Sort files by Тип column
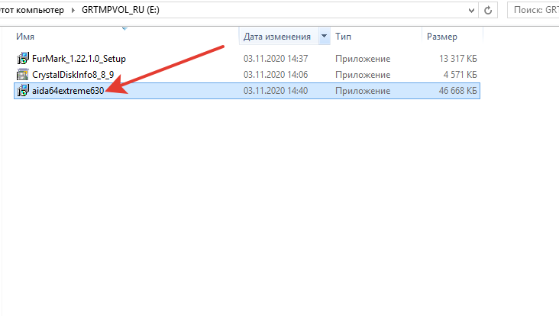The width and height of the screenshot is (559, 316). tap(343, 37)
